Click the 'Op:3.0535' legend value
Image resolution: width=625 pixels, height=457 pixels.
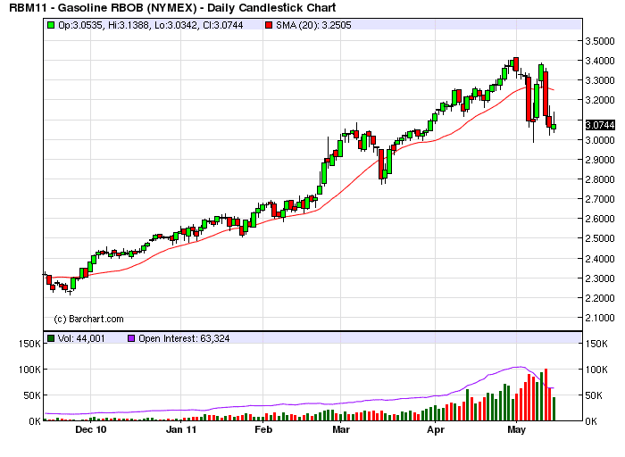pos(82,25)
